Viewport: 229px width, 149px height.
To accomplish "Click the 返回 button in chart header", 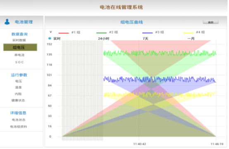I will [211, 22].
